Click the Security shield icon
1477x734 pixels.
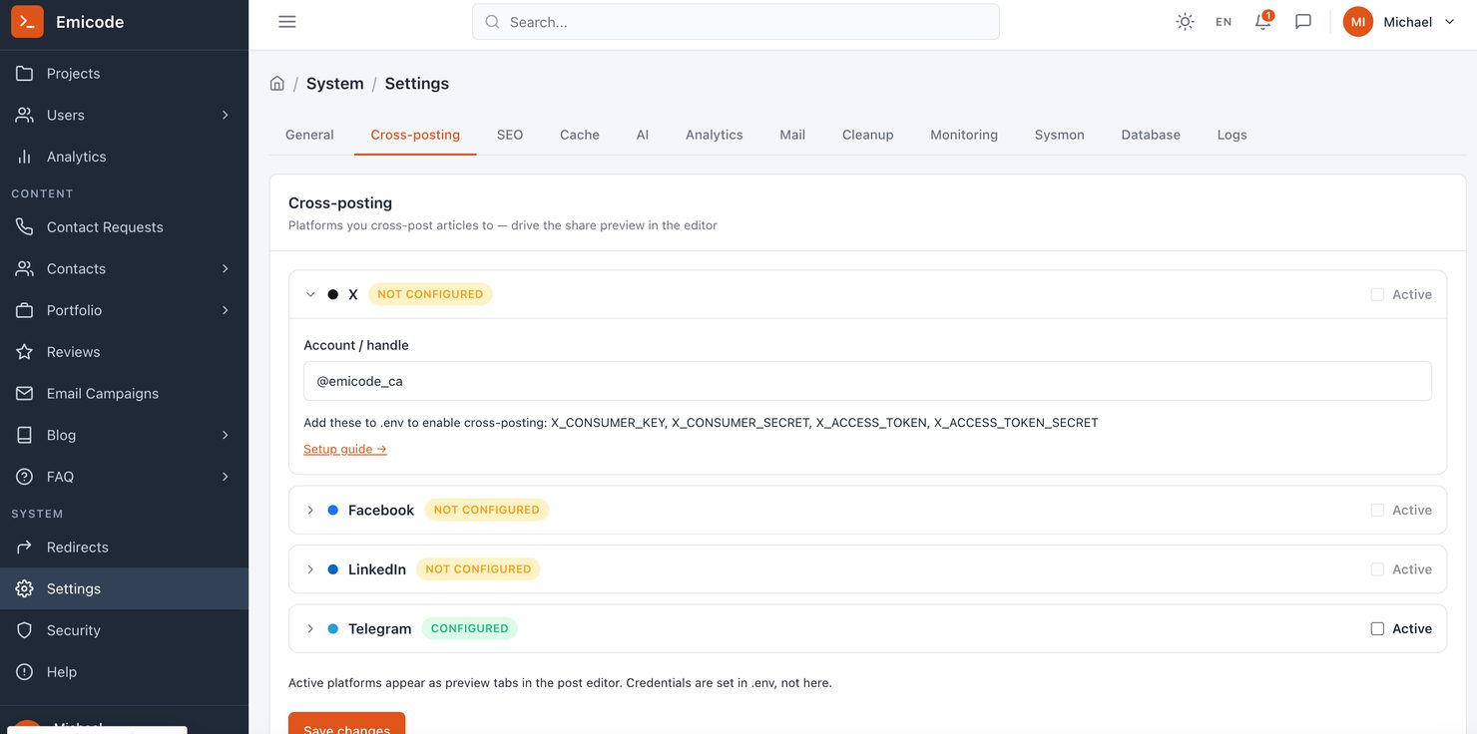tap(25, 630)
